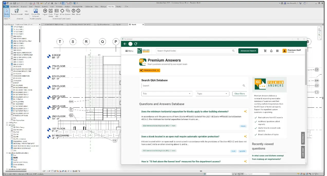Image resolution: width=327 pixels, height=176 pixels.
Task: Click the Logout icon in the ICC panel
Action: pos(45,11)
